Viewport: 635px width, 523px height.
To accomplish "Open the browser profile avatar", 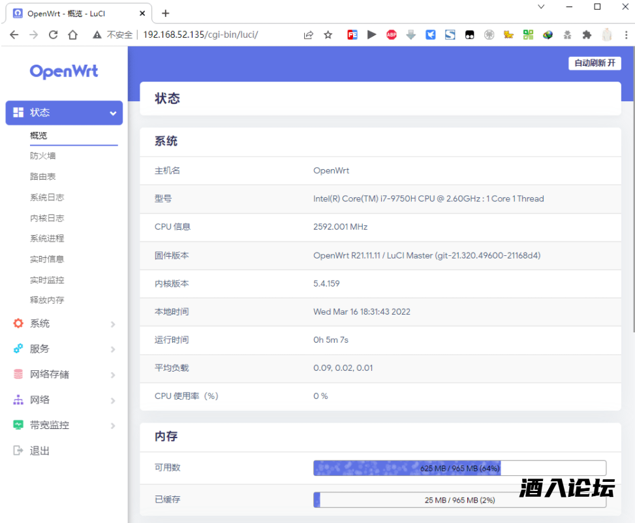I will pyautogui.click(x=607, y=35).
